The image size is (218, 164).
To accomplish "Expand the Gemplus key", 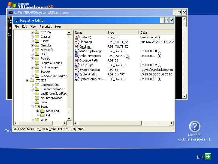I will click(x=32, y=45).
